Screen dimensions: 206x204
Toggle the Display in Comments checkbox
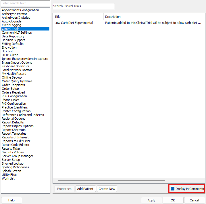pyautogui.click(x=173, y=189)
